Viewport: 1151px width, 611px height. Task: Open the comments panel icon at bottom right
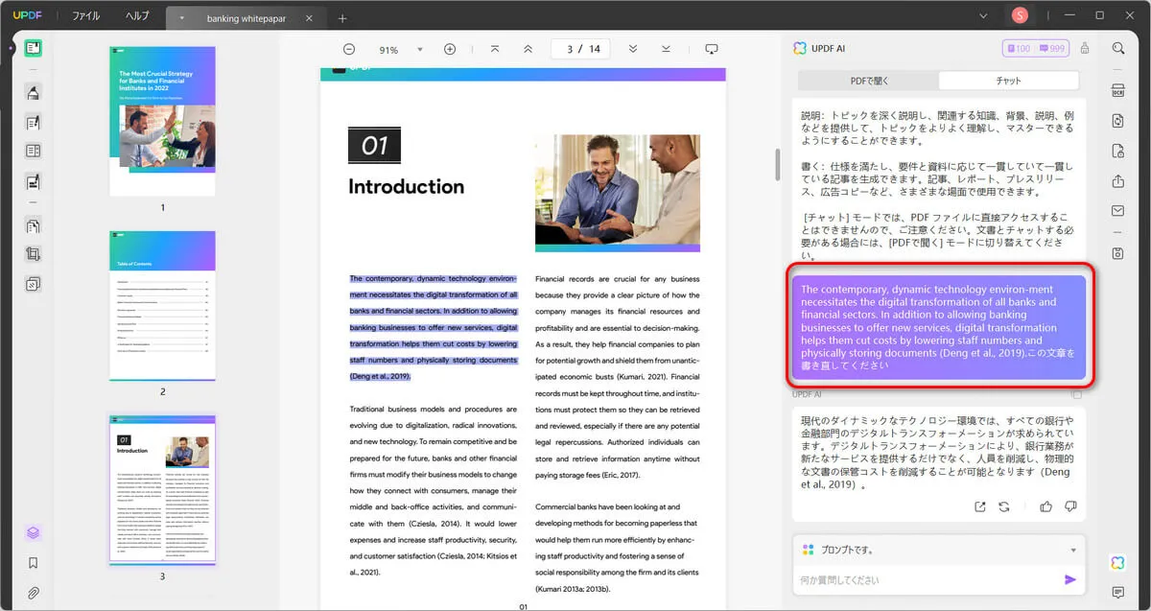tap(1118, 593)
